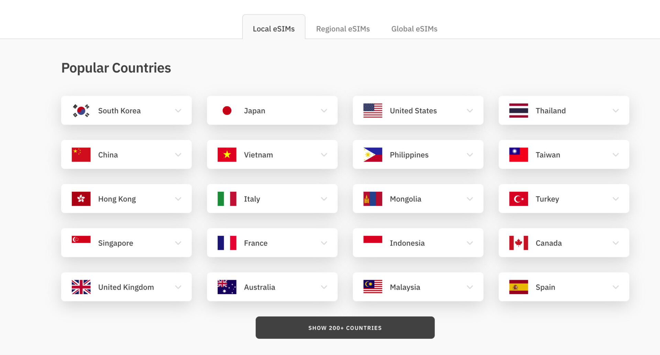Click the Japan flag icon
660x355 pixels.
pyautogui.click(x=227, y=111)
